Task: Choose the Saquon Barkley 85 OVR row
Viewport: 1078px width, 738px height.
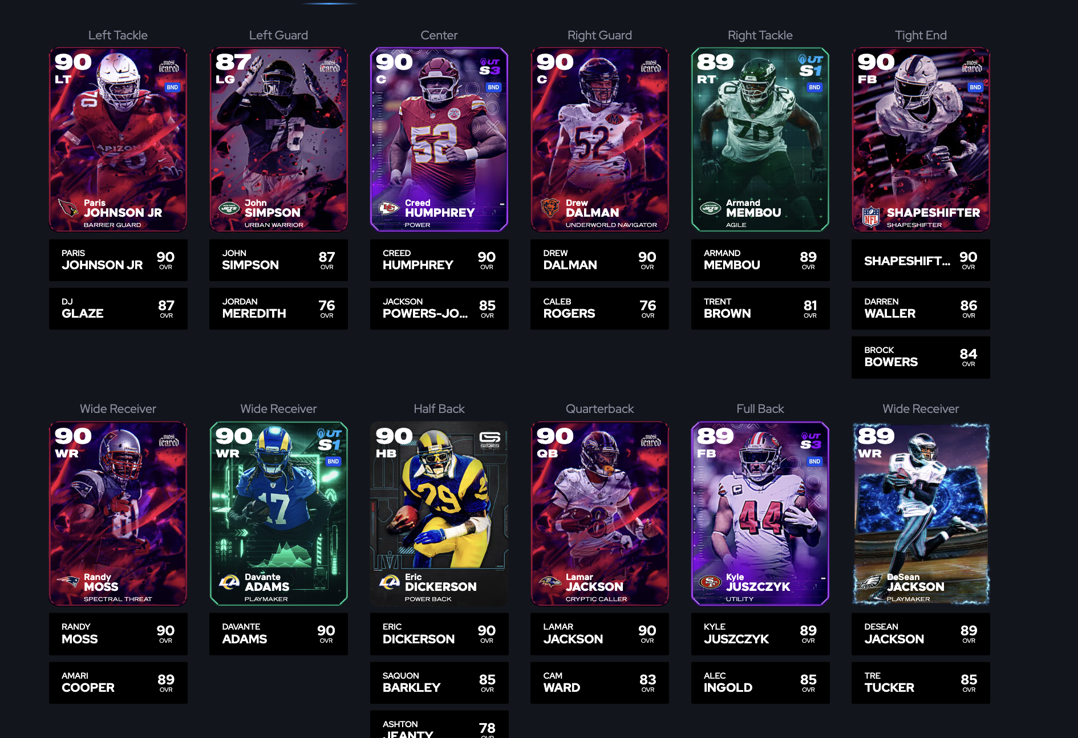Action: (x=439, y=683)
